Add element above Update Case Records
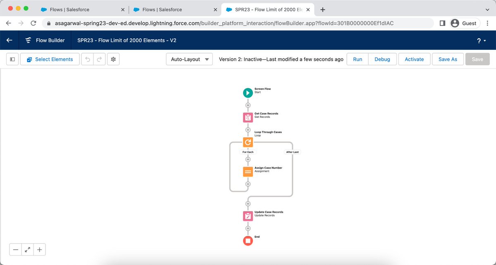 [x=248, y=204]
